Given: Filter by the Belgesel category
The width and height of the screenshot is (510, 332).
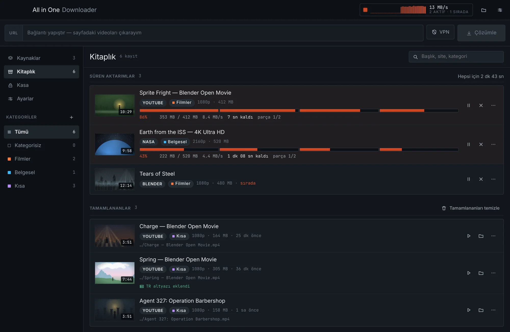Looking at the screenshot, I should point(42,172).
